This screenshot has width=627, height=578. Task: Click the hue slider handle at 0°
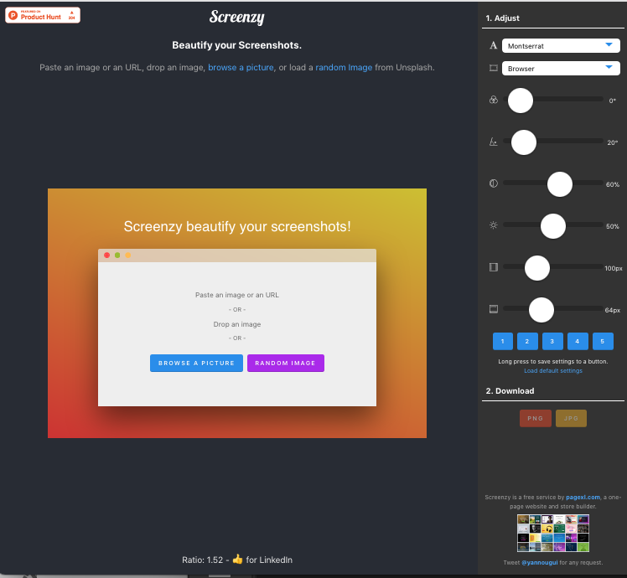(521, 101)
